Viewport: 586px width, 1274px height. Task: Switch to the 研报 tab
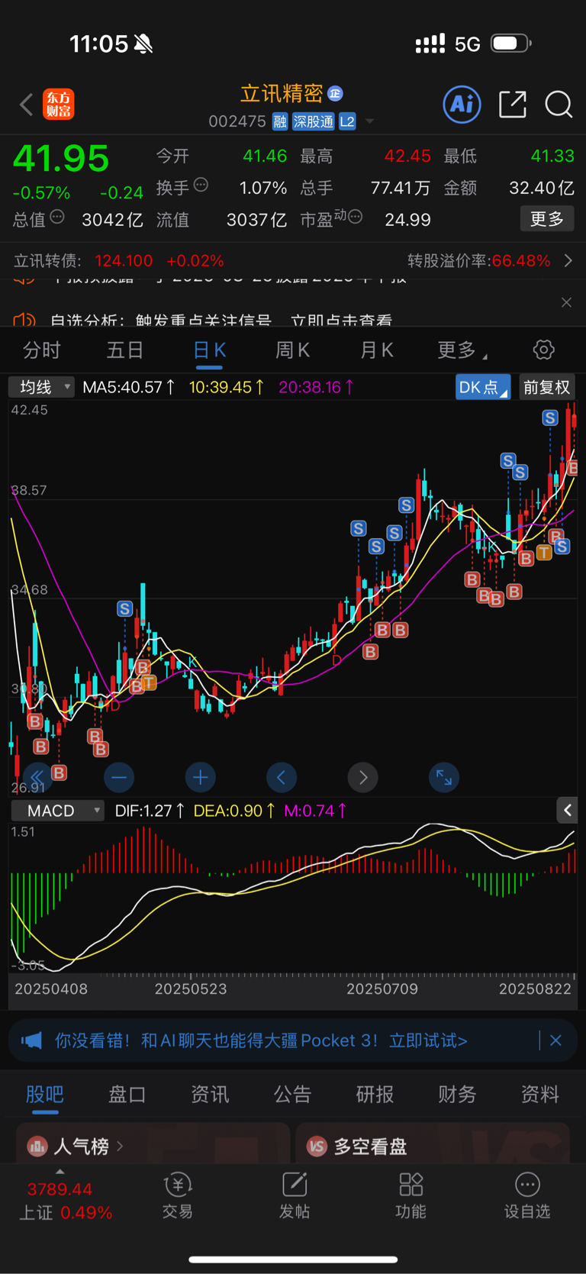pos(375,1095)
